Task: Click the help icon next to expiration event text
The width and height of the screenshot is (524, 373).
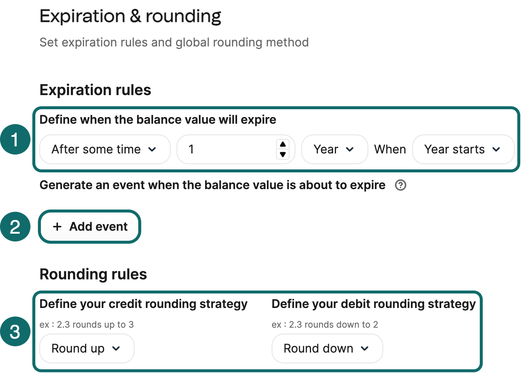Action: pos(401,185)
